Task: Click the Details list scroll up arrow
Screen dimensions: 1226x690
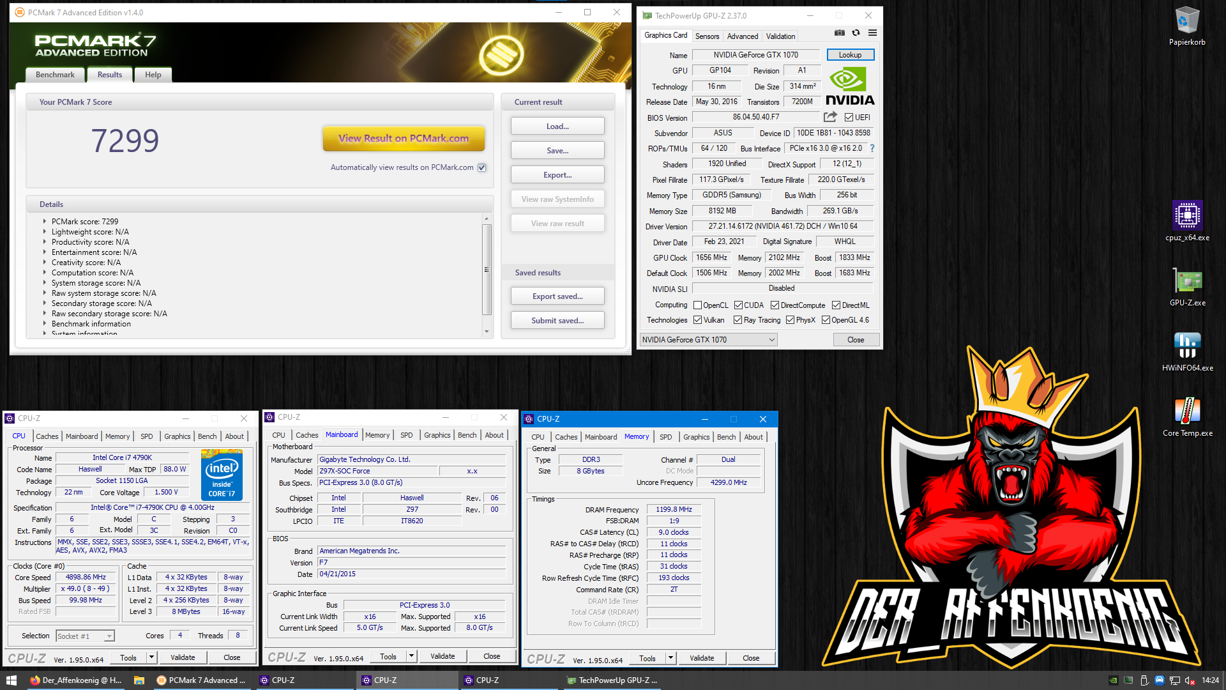Action: 487,218
